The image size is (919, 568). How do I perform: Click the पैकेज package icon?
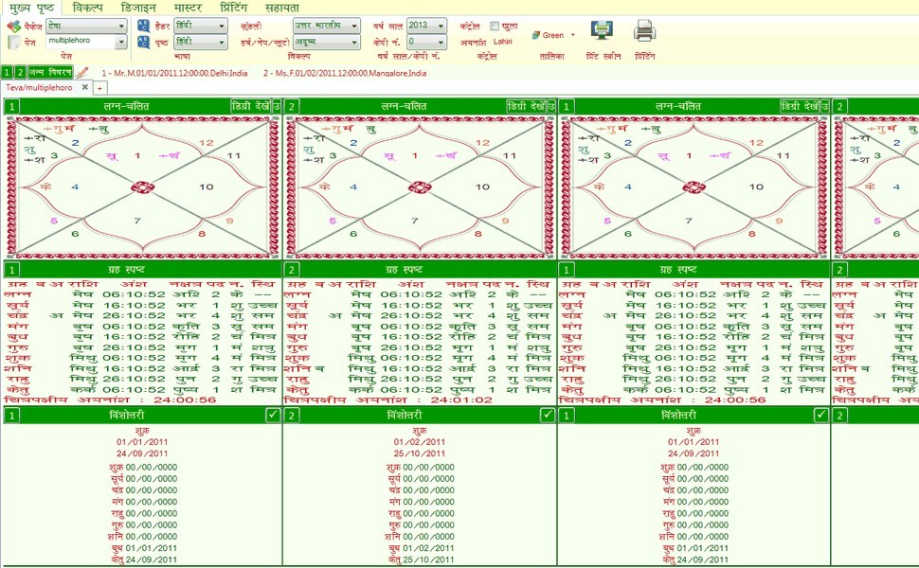13,27
